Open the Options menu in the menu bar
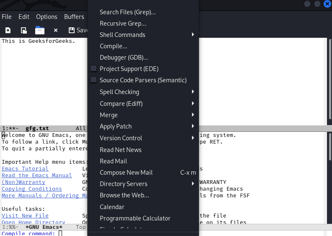The height and width of the screenshot is (236, 332). click(x=47, y=17)
